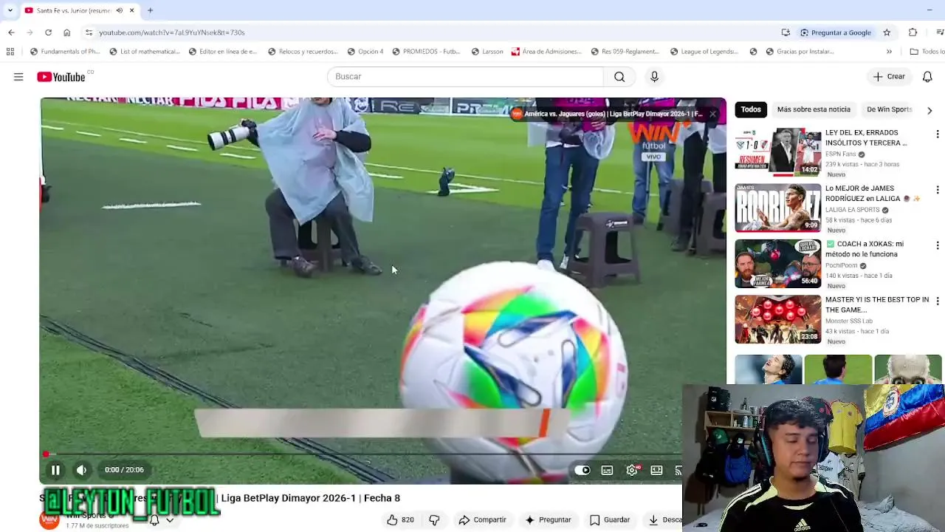Pause the video playback
Image resolution: width=945 pixels, height=532 pixels.
coord(55,470)
